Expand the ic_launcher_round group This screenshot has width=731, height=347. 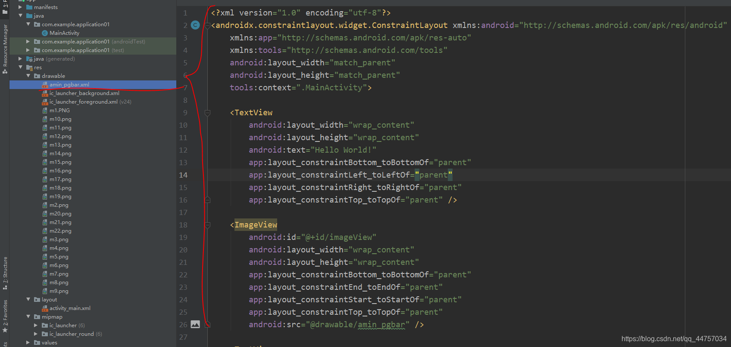point(36,334)
